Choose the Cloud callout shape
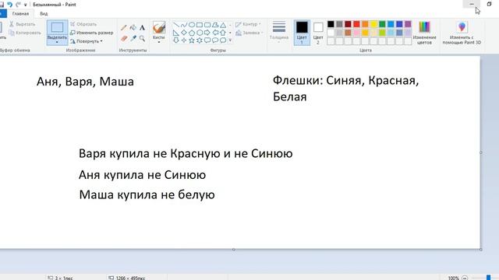 click(x=223, y=40)
